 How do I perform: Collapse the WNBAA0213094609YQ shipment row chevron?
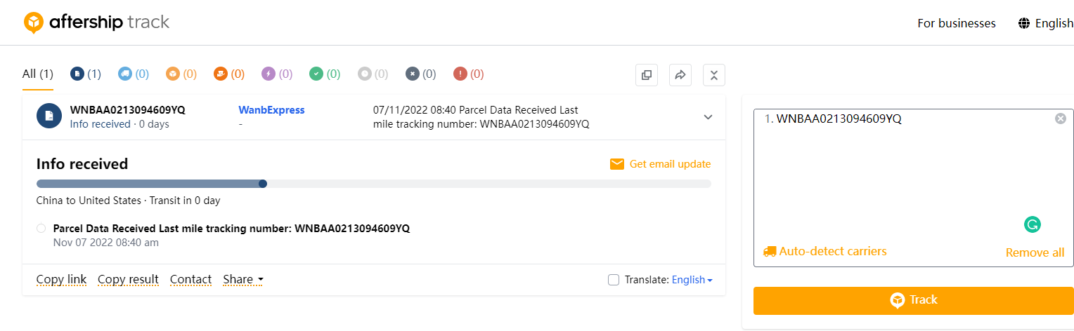709,117
